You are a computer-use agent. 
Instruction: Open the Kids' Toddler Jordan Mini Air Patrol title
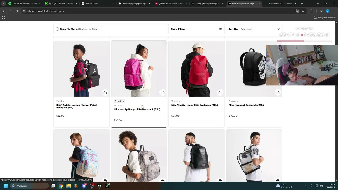77,106
